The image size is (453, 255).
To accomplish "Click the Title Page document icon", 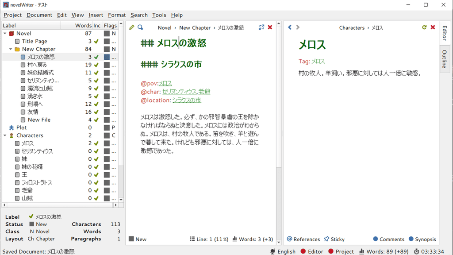I will 17,41.
